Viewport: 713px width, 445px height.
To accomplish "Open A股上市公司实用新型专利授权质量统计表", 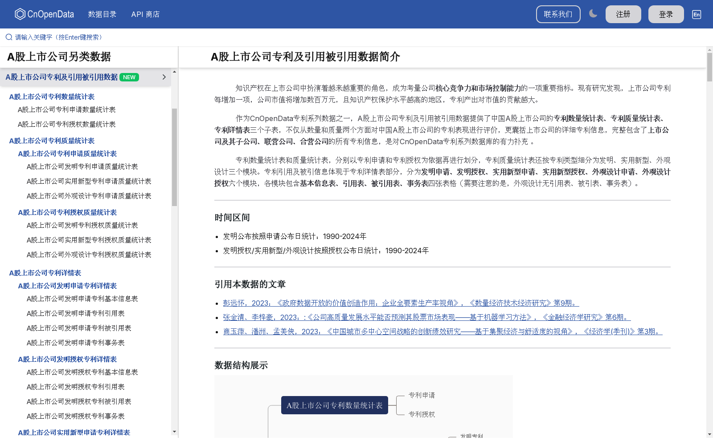I will [x=89, y=240].
